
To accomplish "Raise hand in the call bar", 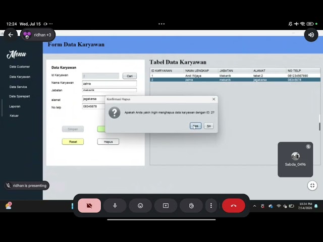I will 191,206.
